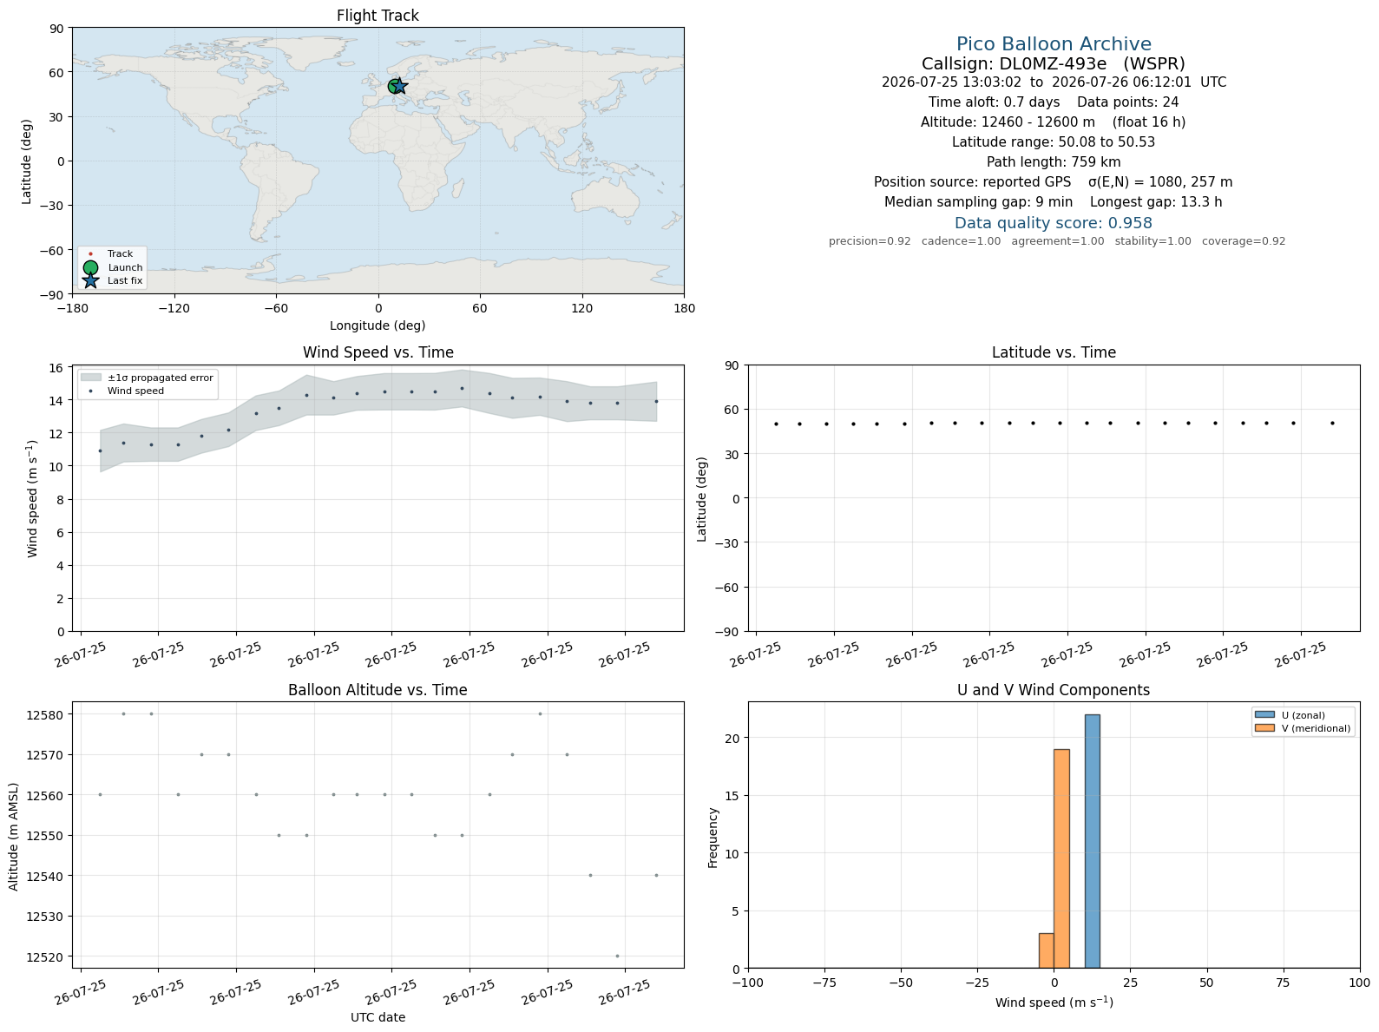Click the 'Altitude: 12460 - 12600 m' line
Image resolution: width=1379 pixels, height=1032 pixels.
(x=1054, y=122)
